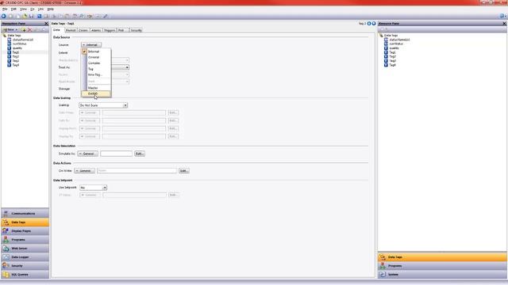Open Data Logger section in Navigation Pane
This screenshot has width=508, height=285.
click(25, 257)
